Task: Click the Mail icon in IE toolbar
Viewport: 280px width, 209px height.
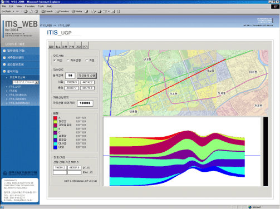Action: point(92,12)
